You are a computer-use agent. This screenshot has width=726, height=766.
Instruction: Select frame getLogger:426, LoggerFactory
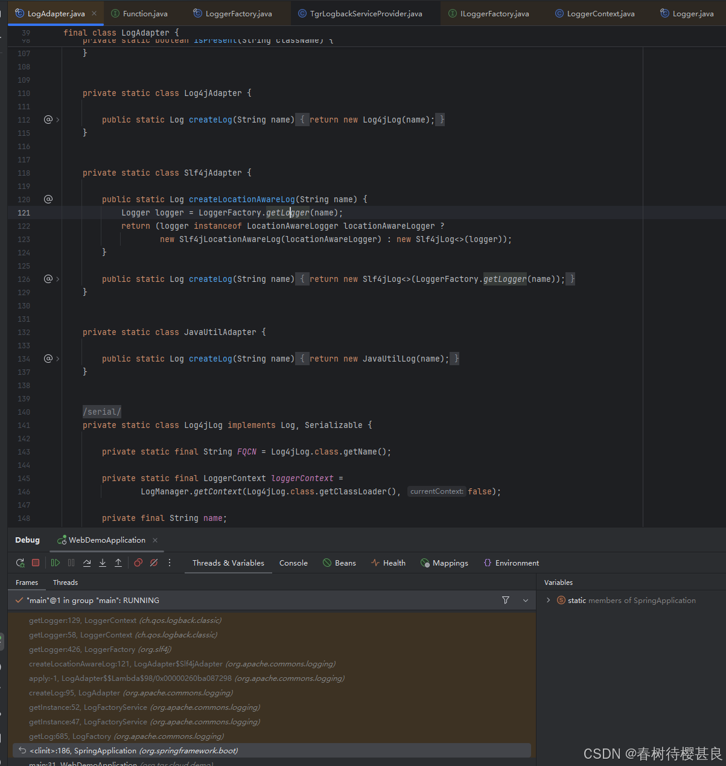coord(272,649)
